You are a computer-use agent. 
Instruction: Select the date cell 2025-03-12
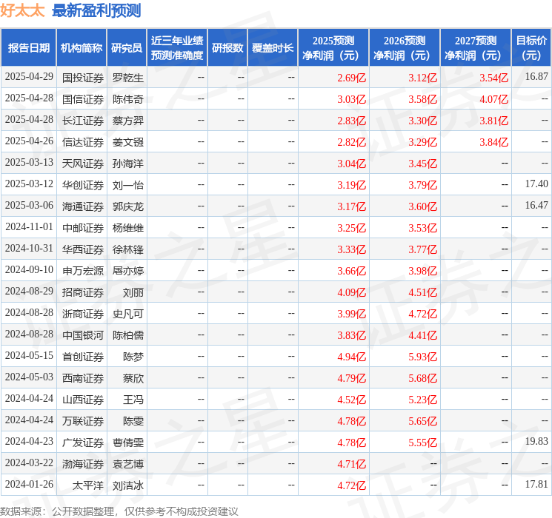coord(29,184)
